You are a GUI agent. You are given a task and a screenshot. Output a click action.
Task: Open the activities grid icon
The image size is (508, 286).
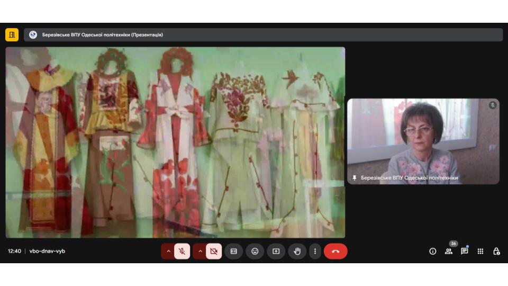pyautogui.click(x=480, y=251)
